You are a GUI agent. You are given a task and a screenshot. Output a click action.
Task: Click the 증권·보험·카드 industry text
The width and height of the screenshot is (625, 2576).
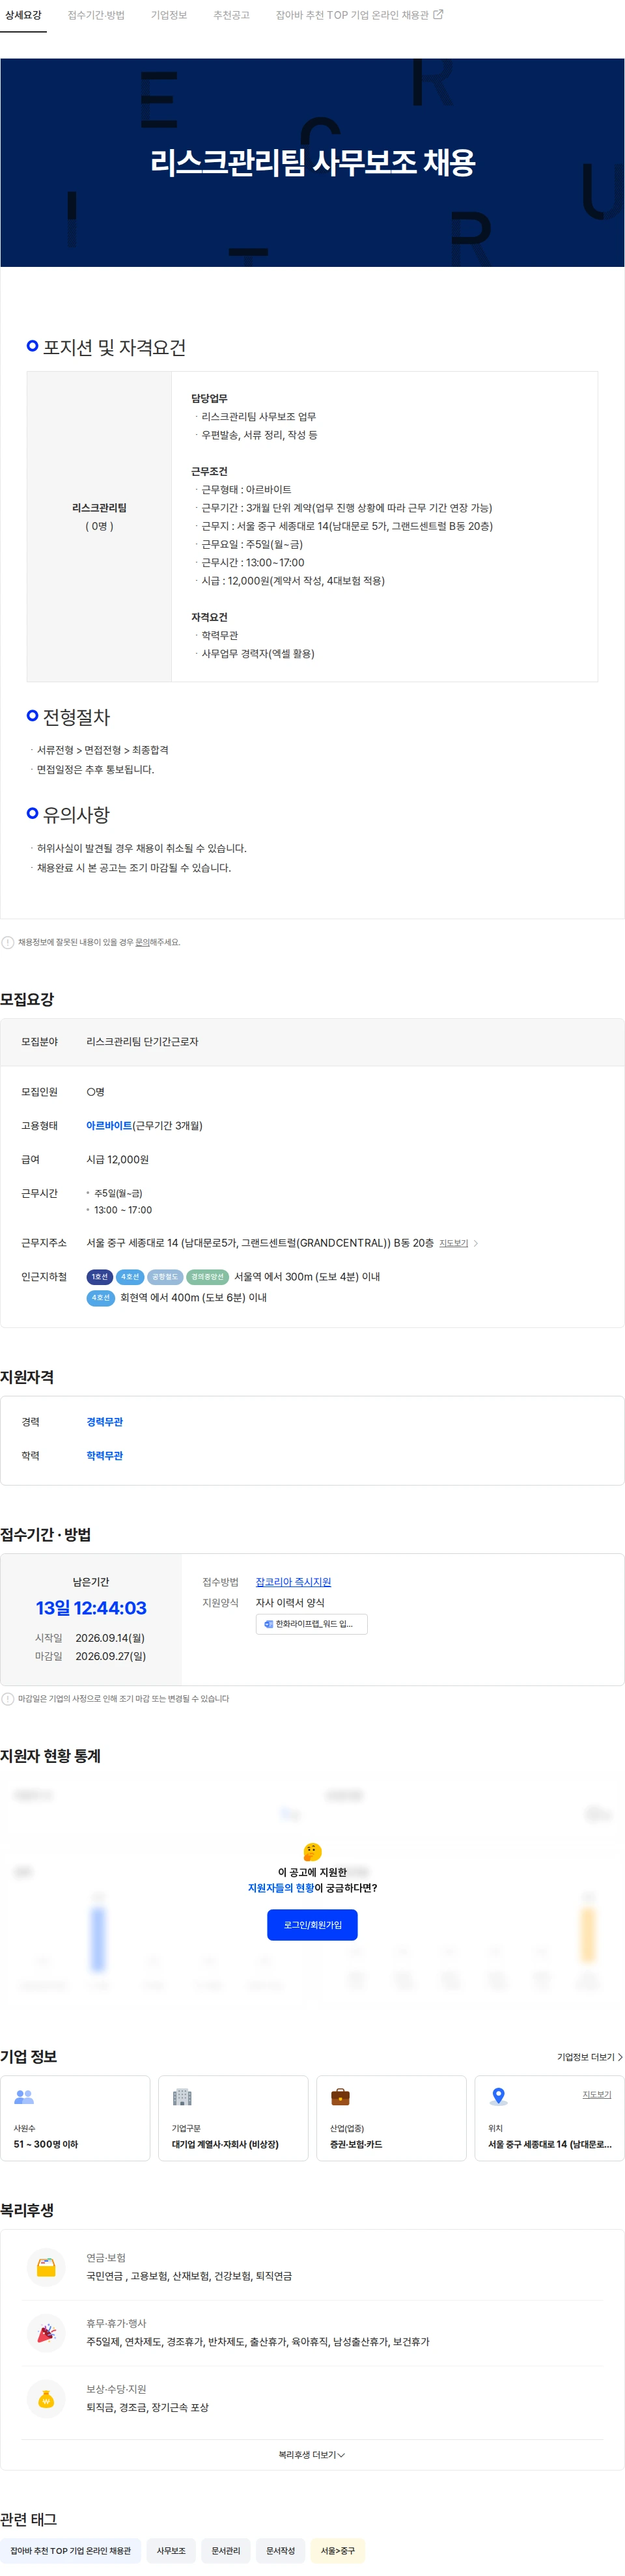click(x=356, y=2144)
